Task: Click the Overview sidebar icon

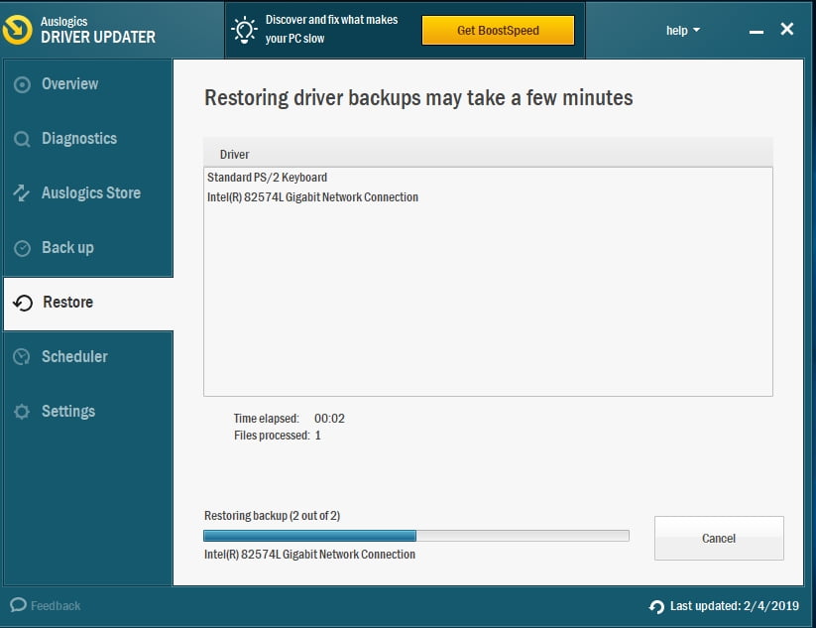Action: 22,85
